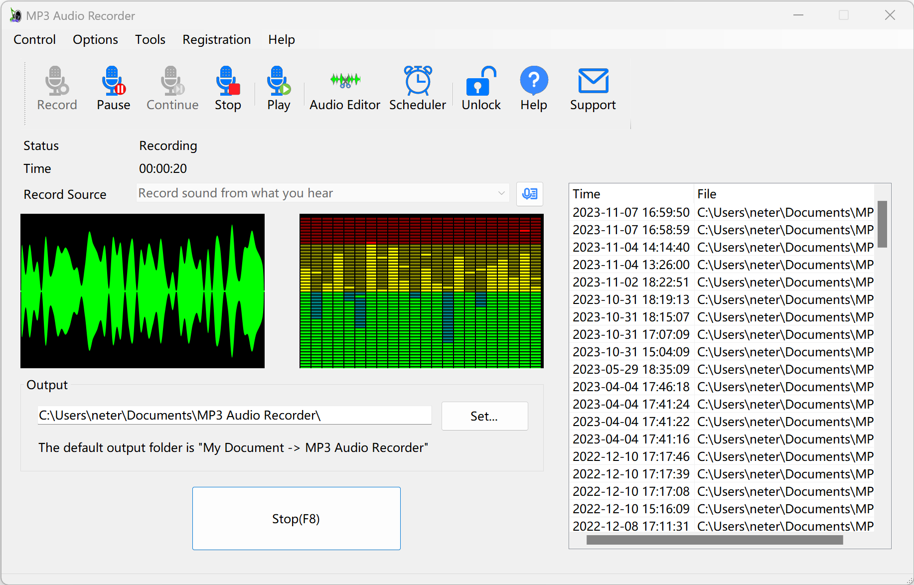Open the Record Source dropdown
The image size is (914, 585).
tap(501, 193)
